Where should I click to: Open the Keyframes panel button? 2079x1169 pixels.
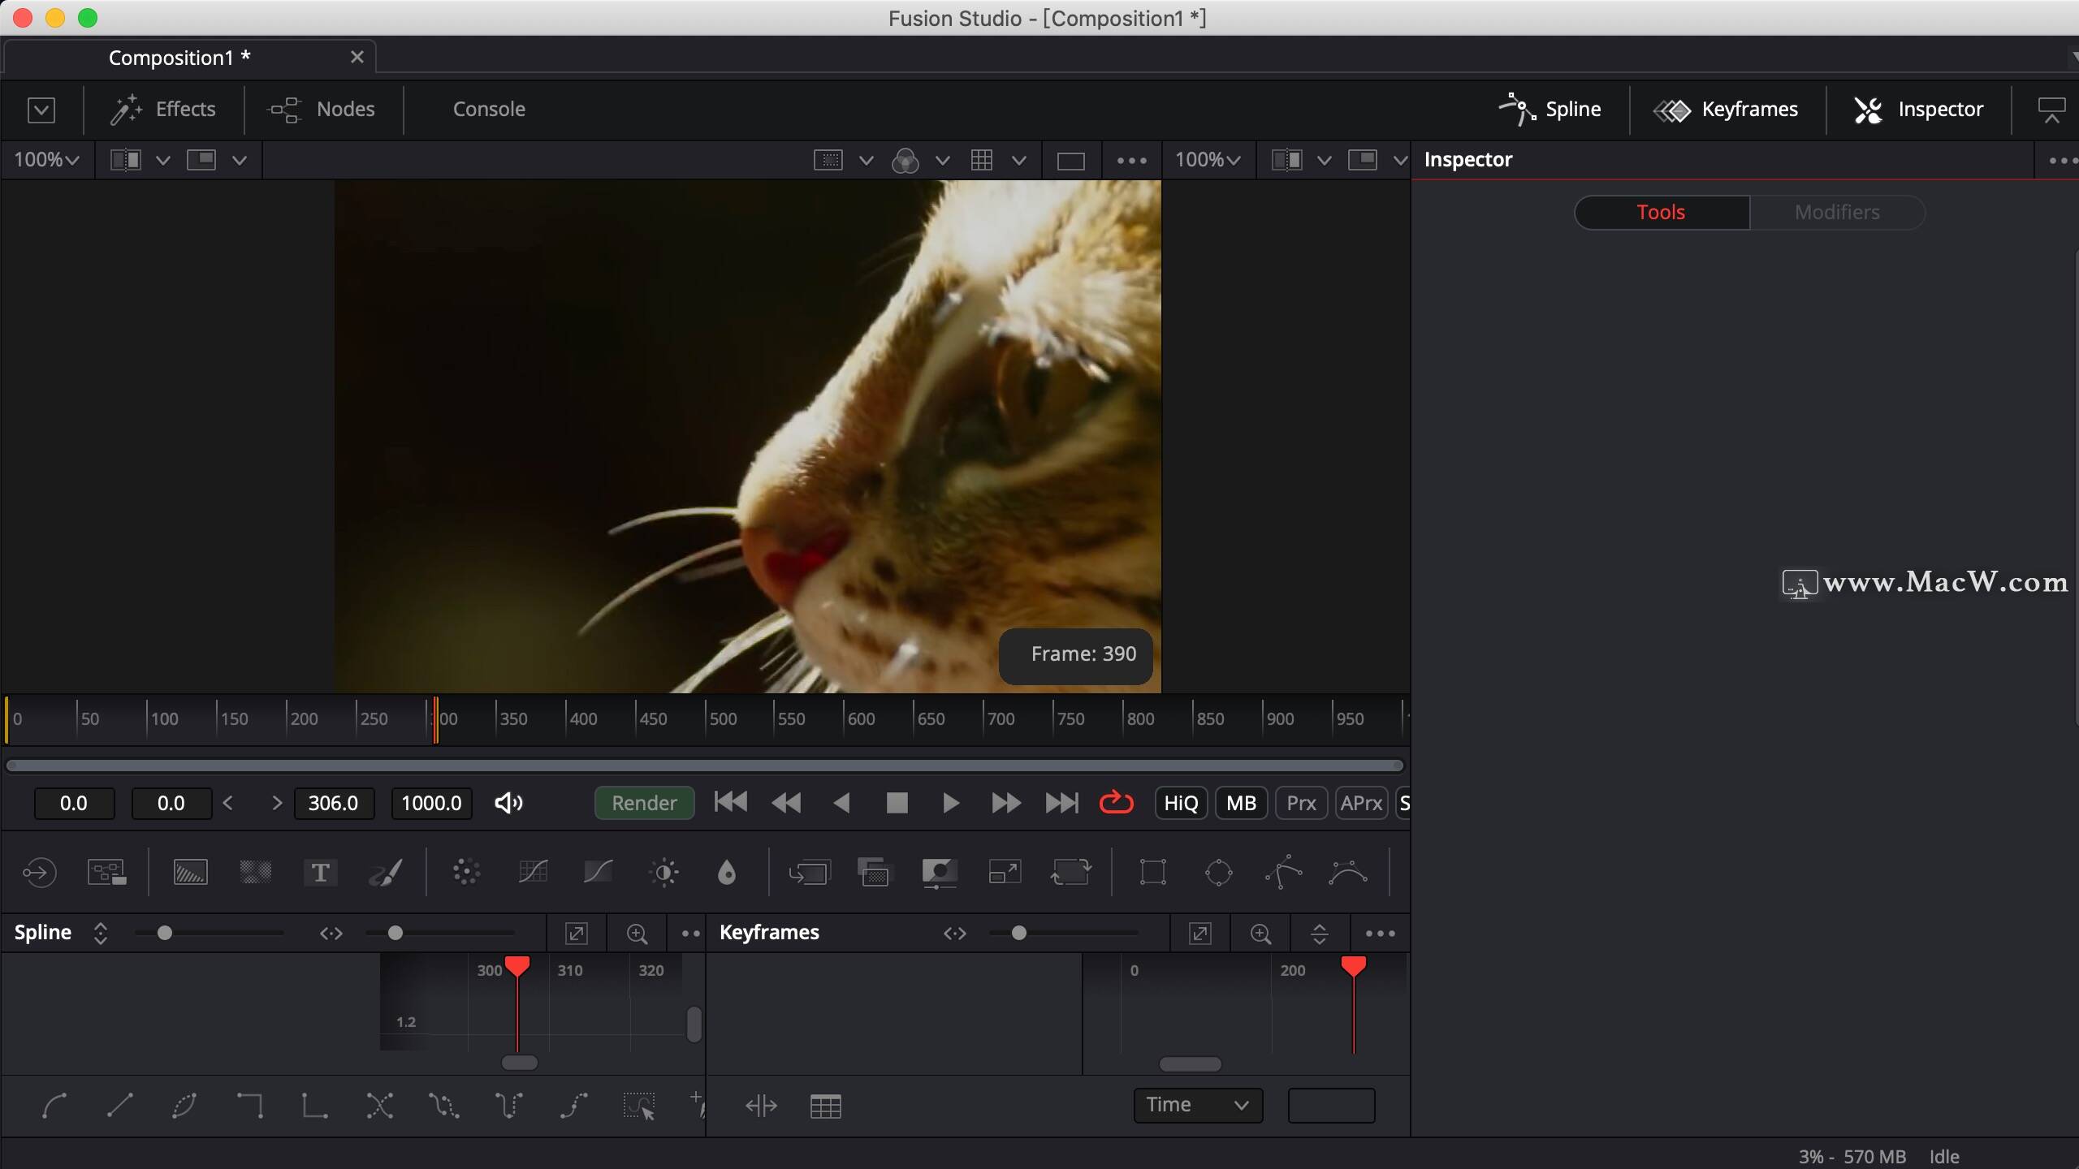1726,110
